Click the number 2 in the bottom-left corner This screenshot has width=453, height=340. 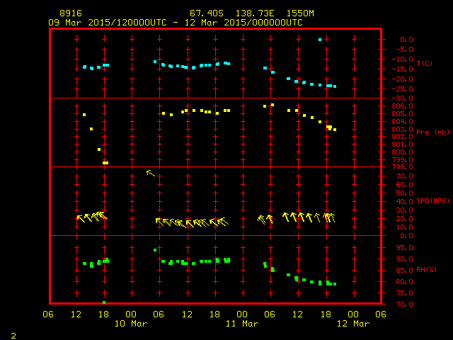click(x=13, y=336)
